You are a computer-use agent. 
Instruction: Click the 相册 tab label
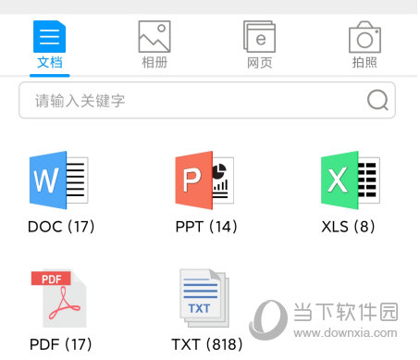coord(154,62)
